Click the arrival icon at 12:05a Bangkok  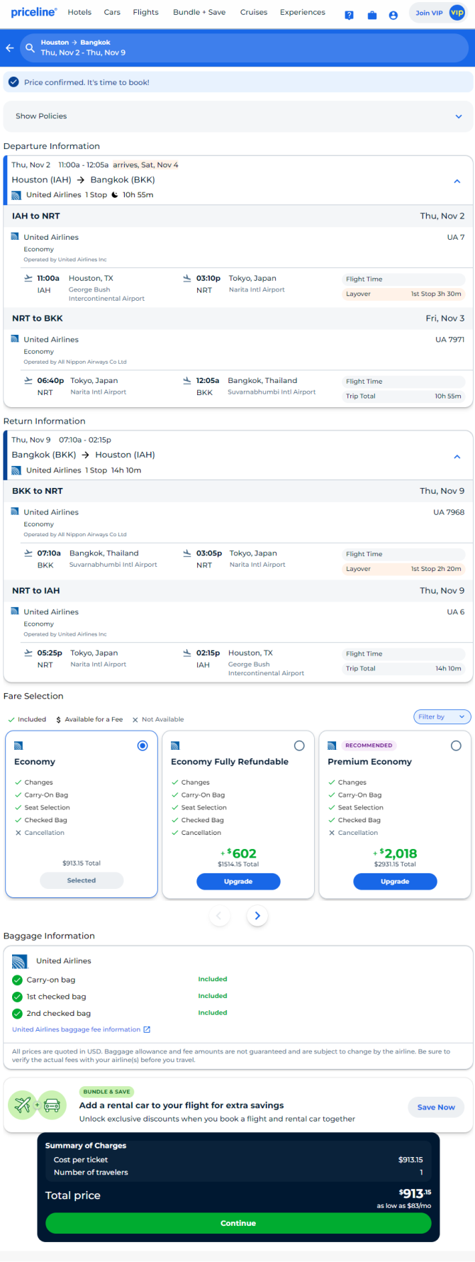pyautogui.click(x=187, y=380)
